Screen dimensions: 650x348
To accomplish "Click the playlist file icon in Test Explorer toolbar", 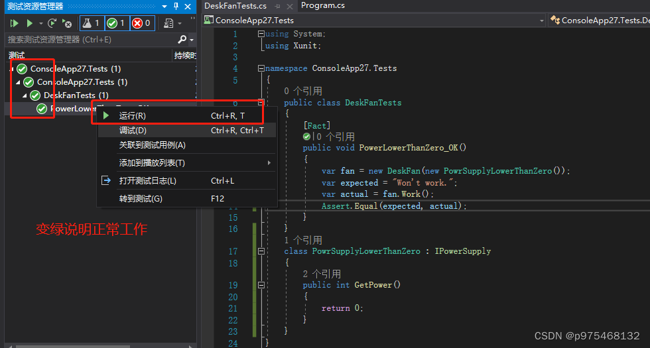I will pos(168,23).
